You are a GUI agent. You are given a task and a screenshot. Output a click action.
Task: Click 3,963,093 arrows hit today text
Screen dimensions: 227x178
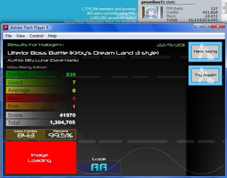(113, 18)
